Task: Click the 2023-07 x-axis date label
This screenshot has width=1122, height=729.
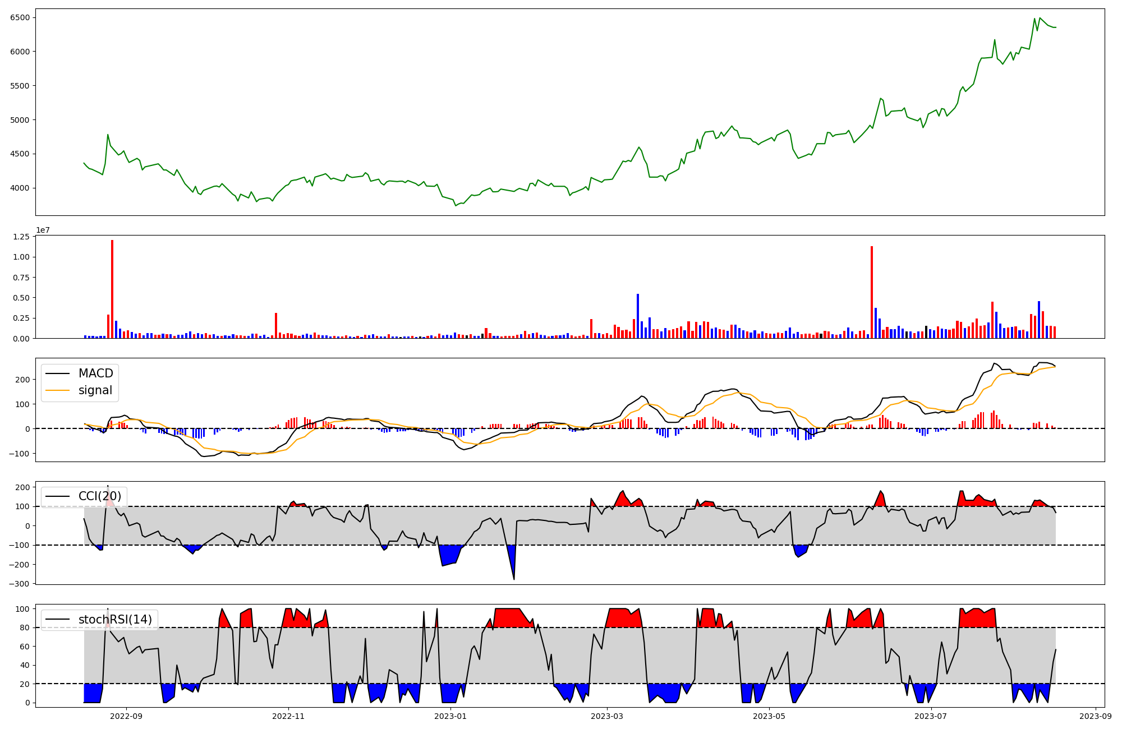Action: 931,716
